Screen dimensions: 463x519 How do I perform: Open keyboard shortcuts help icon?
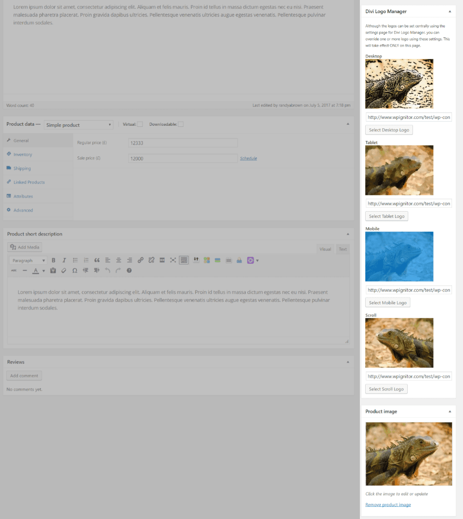[129, 271]
